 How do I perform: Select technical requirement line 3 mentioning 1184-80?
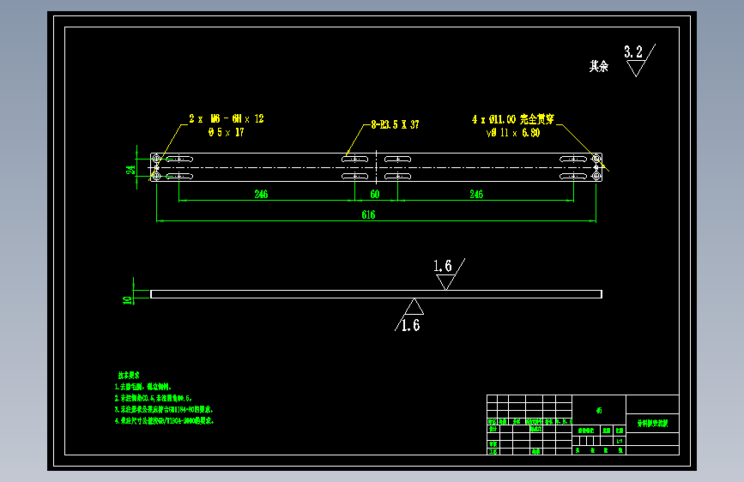coord(164,409)
